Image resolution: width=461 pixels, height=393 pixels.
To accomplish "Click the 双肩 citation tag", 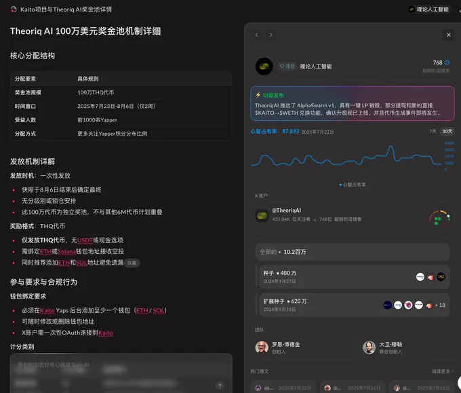I will click(132, 263).
